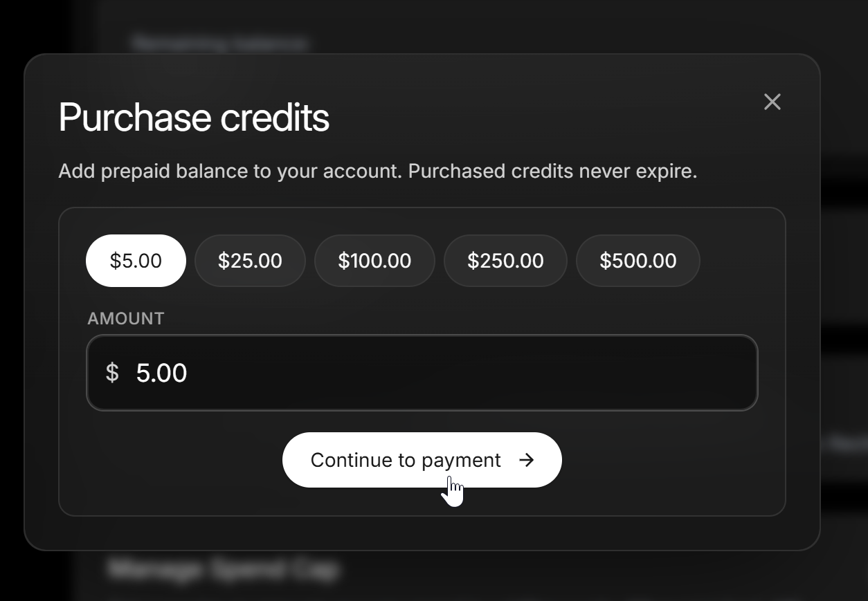The width and height of the screenshot is (868, 601).
Task: Focus the credit amount input field
Action: (422, 373)
